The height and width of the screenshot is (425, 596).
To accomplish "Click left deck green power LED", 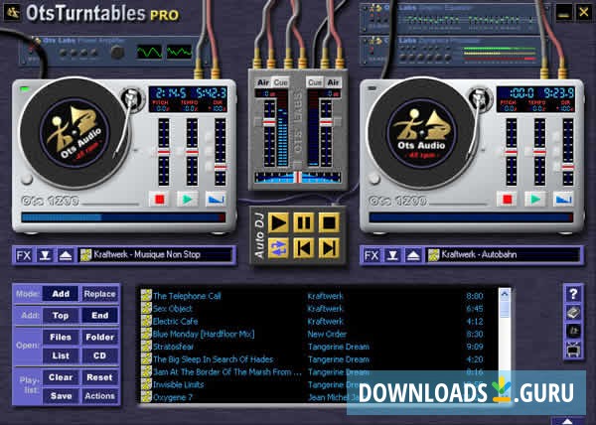I will pos(24,89).
